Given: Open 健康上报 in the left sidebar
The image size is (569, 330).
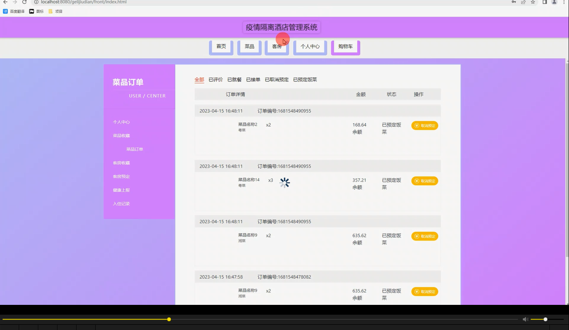Looking at the screenshot, I should point(121,190).
